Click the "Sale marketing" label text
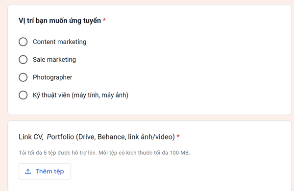Screen dimensions: 294x191 point(54,60)
